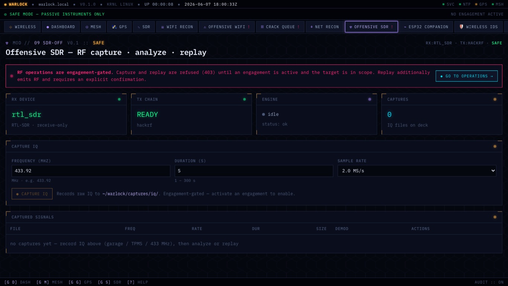The width and height of the screenshot is (508, 286).
Task: Open the Mesh tab
Action: tap(93, 27)
